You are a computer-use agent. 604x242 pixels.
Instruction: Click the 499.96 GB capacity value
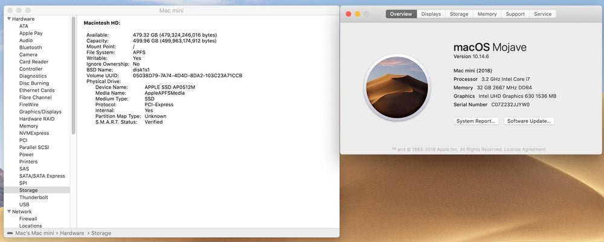pos(175,40)
